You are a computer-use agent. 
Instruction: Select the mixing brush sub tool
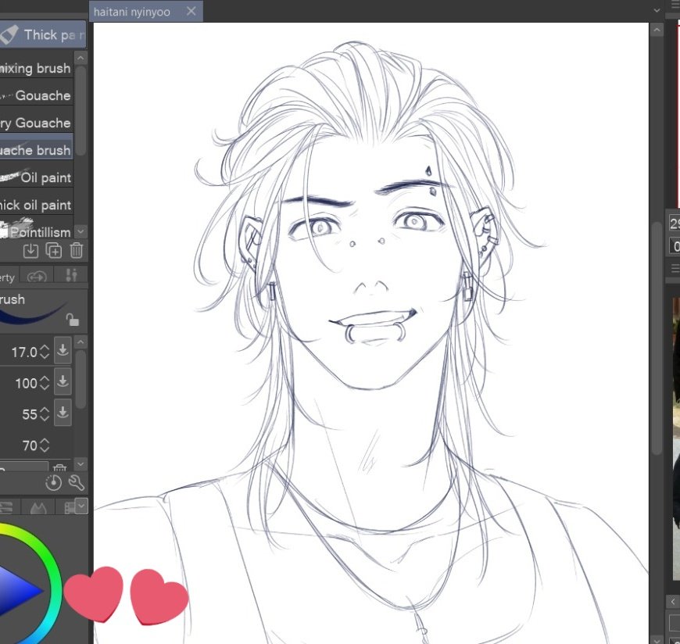coord(36,69)
